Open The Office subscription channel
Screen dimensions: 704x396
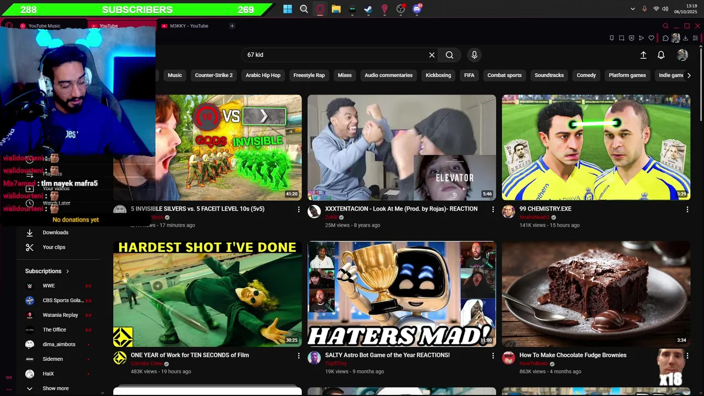tap(58, 329)
